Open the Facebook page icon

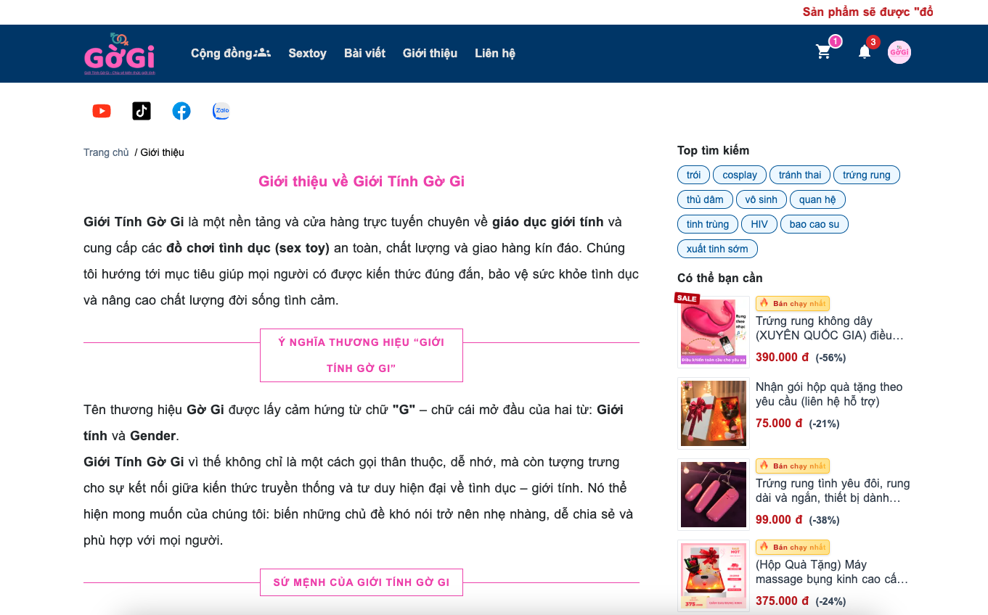pos(181,110)
